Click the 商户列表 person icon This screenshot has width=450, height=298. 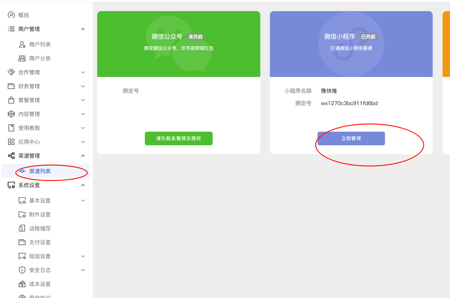22,44
